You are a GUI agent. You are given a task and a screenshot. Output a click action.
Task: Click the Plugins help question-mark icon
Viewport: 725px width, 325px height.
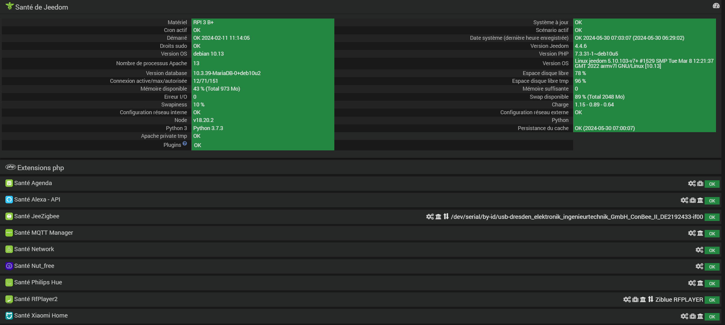point(185,144)
